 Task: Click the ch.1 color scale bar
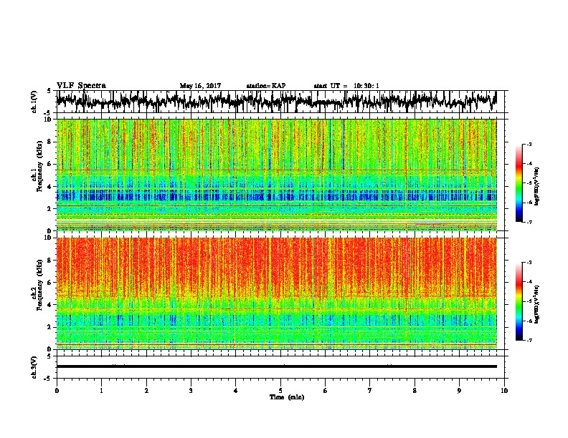point(519,183)
